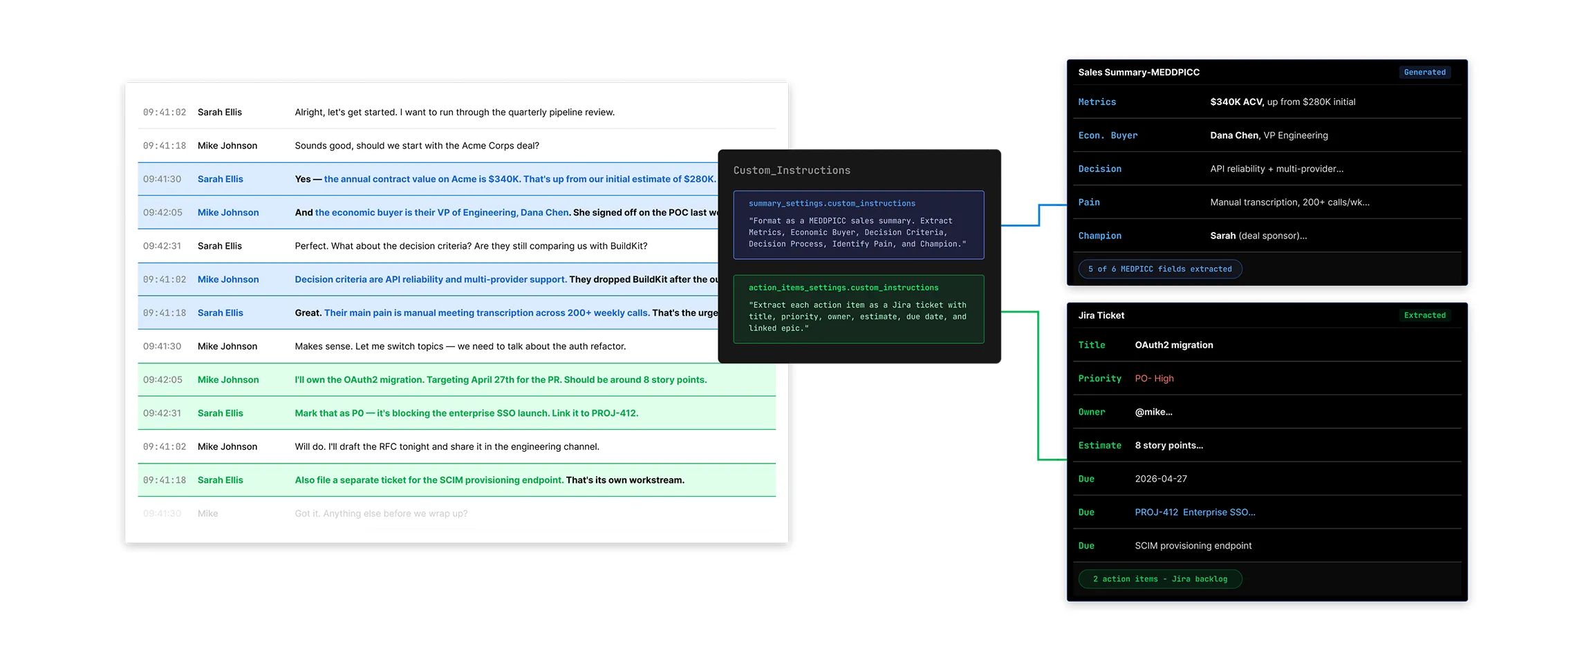Click speaker name Sarah Ellis on the "Mark that as P0" row
This screenshot has width=1593, height=666.
[221, 413]
